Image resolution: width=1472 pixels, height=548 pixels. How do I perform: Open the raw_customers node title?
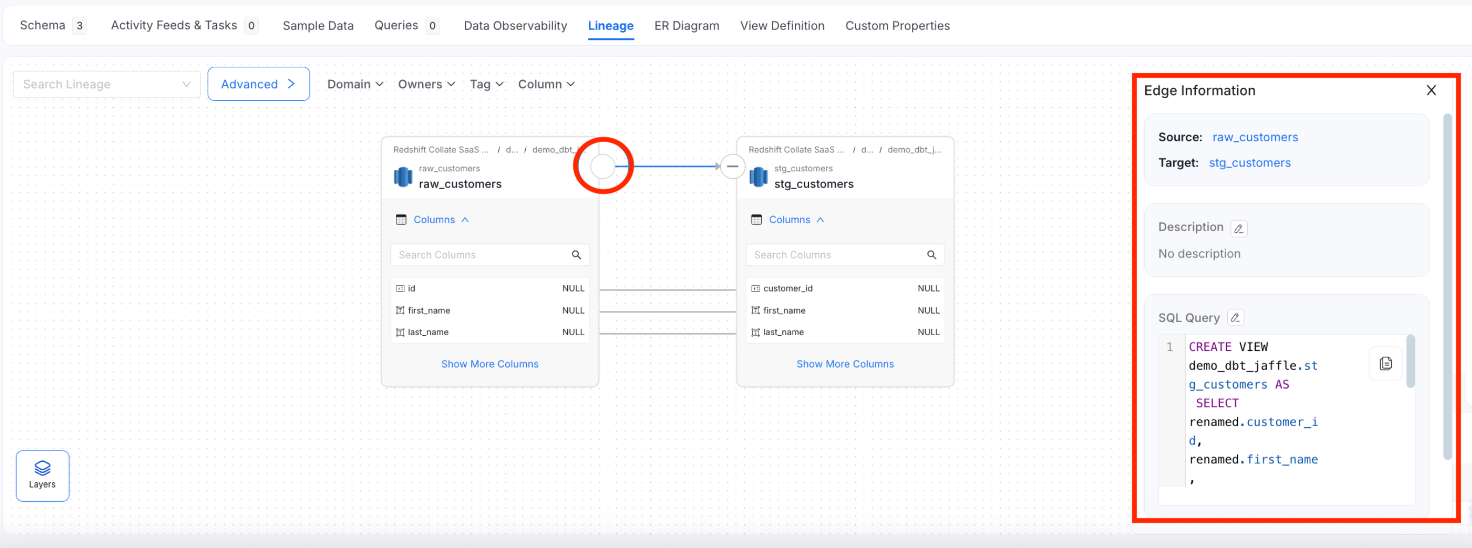pyautogui.click(x=460, y=184)
